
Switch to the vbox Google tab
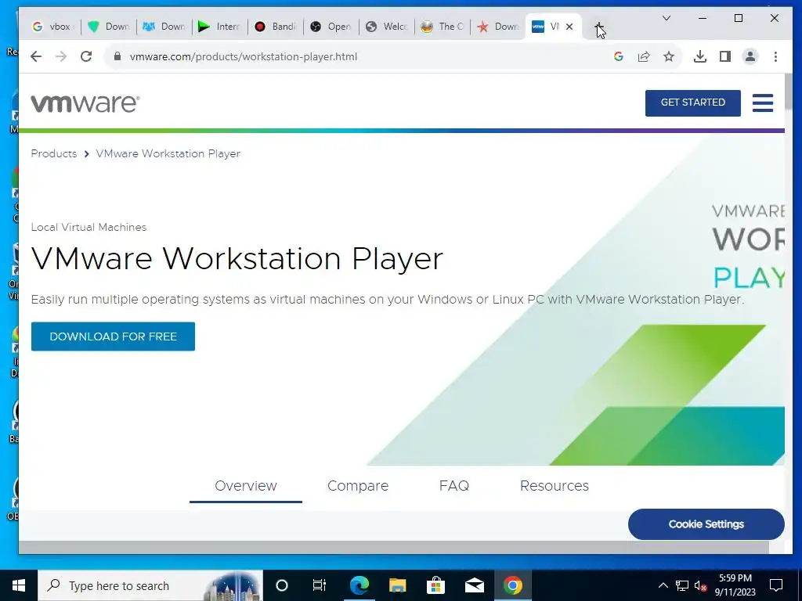coord(52,27)
